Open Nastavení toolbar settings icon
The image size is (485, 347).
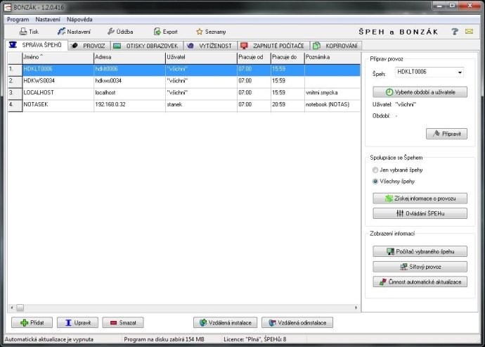click(61, 31)
